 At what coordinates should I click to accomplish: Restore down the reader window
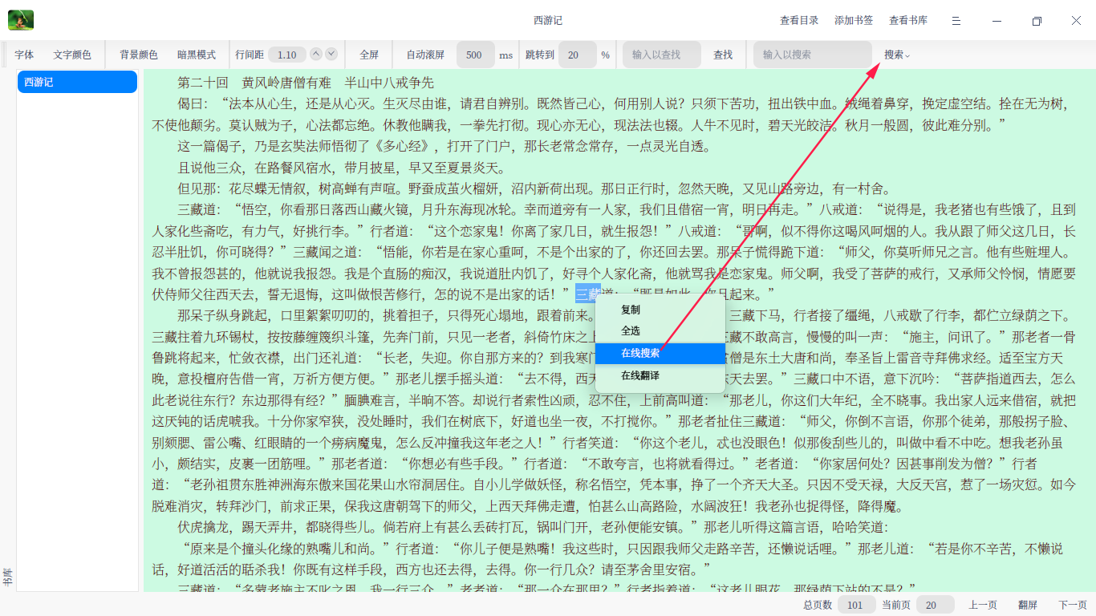point(1037,21)
